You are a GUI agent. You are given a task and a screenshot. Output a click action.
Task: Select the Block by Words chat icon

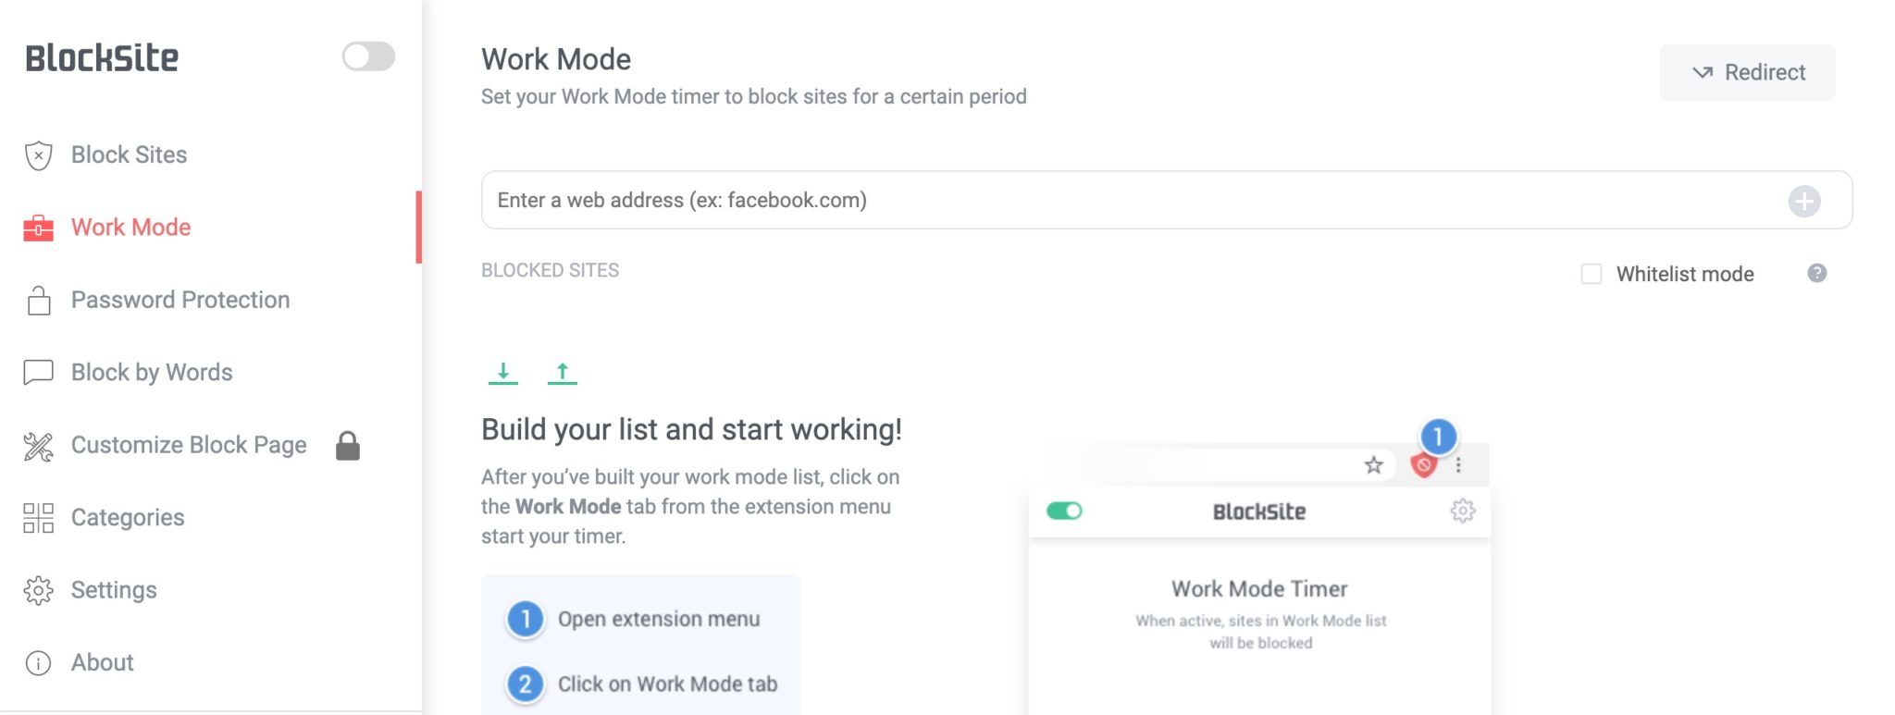tap(37, 372)
